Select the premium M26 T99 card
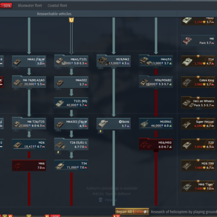This screenshot has height=217, width=217. [x=198, y=165]
